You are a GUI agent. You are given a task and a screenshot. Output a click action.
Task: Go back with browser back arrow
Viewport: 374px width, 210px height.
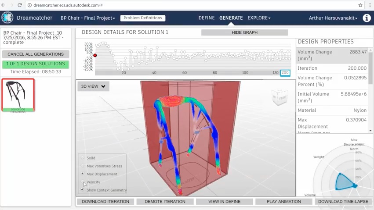(4, 5)
